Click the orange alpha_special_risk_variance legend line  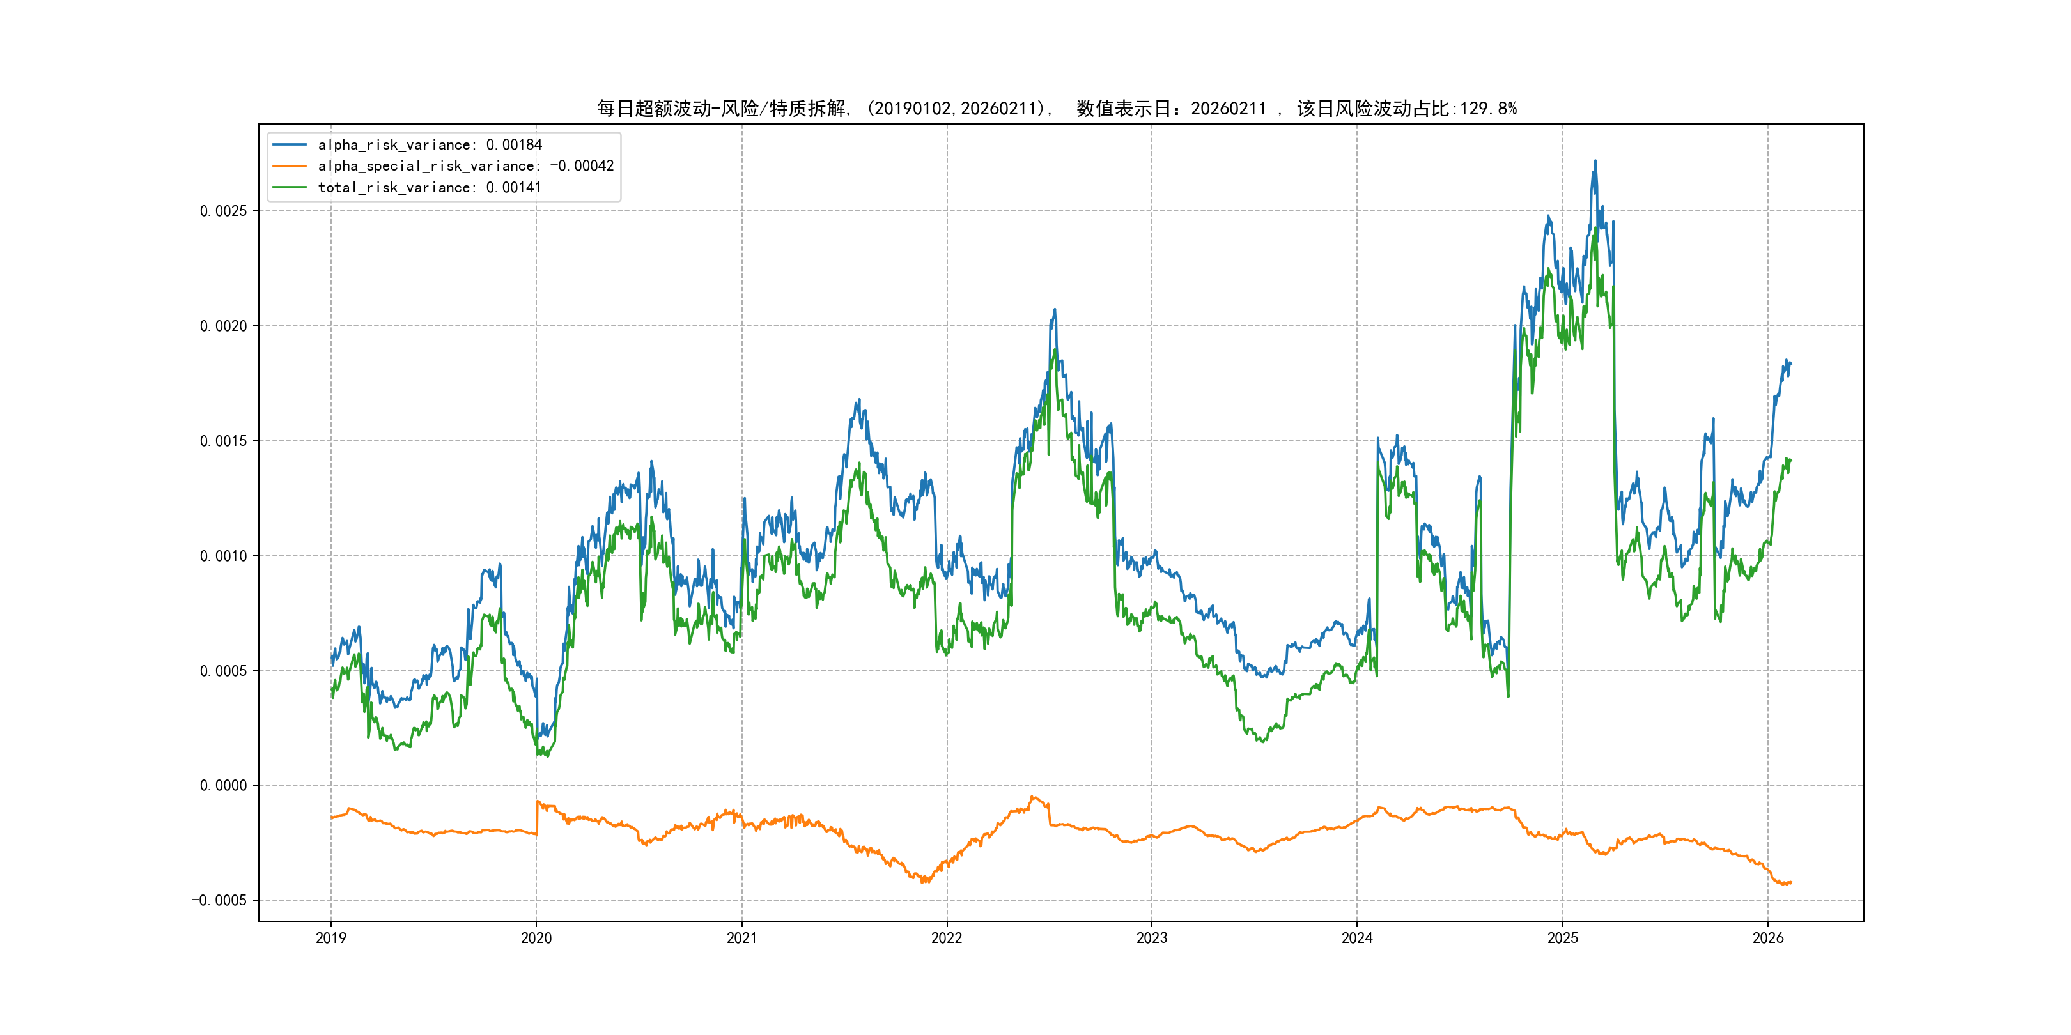[290, 166]
